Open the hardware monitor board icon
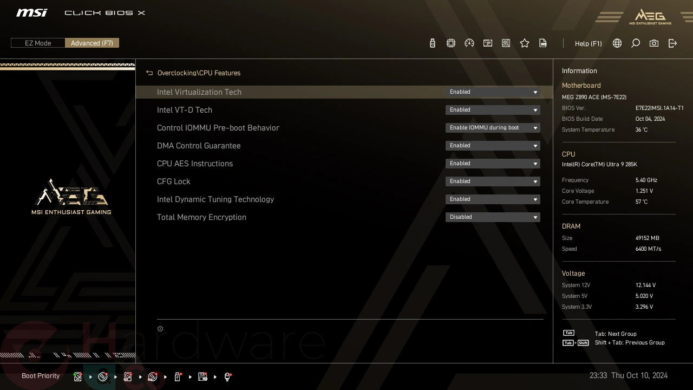This screenshot has height=390, width=693. coord(506,43)
